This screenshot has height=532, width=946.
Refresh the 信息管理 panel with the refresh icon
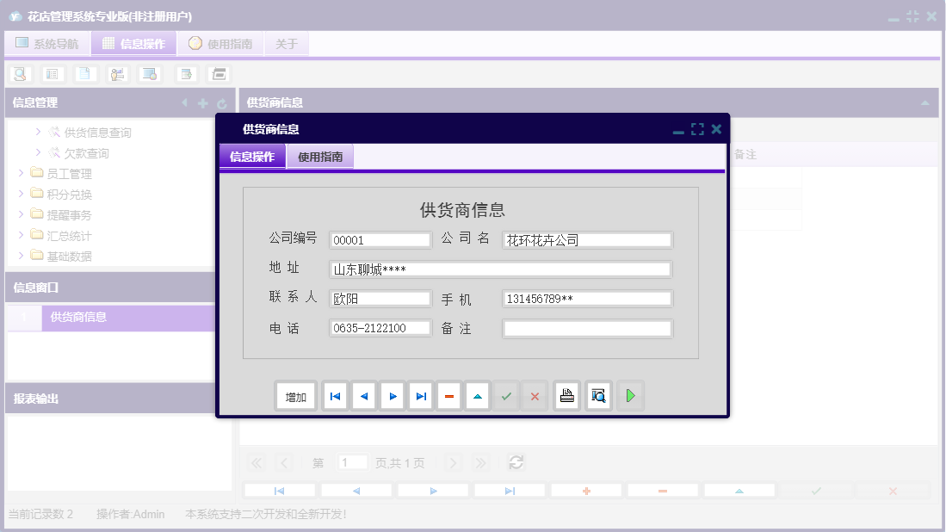pos(222,102)
